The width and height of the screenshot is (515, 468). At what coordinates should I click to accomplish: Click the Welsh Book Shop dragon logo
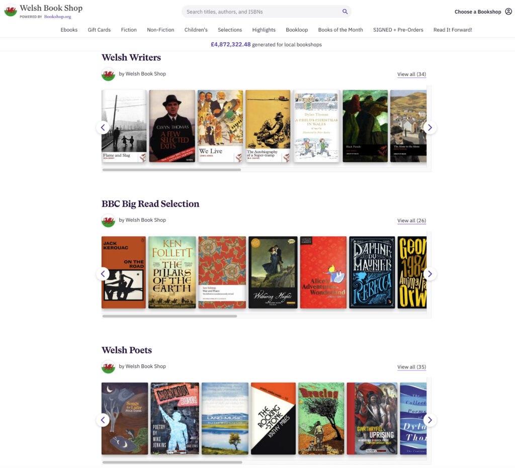(x=11, y=11)
